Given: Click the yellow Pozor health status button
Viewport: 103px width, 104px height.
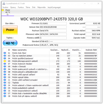Looking at the screenshot, I should click(10, 30).
